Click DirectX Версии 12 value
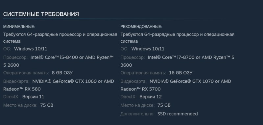Viewport: 263px width, 125px height. (x=151, y=97)
